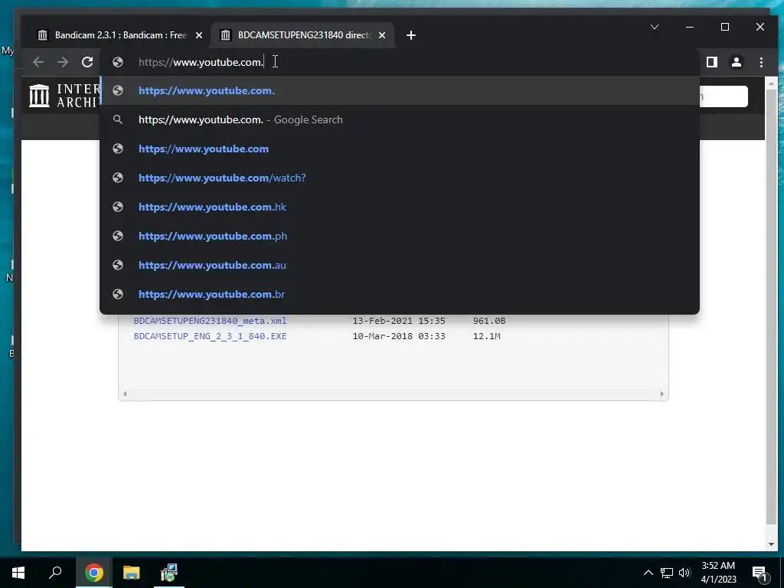Open a new tab with plus button
This screenshot has height=588, width=784.
pyautogui.click(x=411, y=35)
